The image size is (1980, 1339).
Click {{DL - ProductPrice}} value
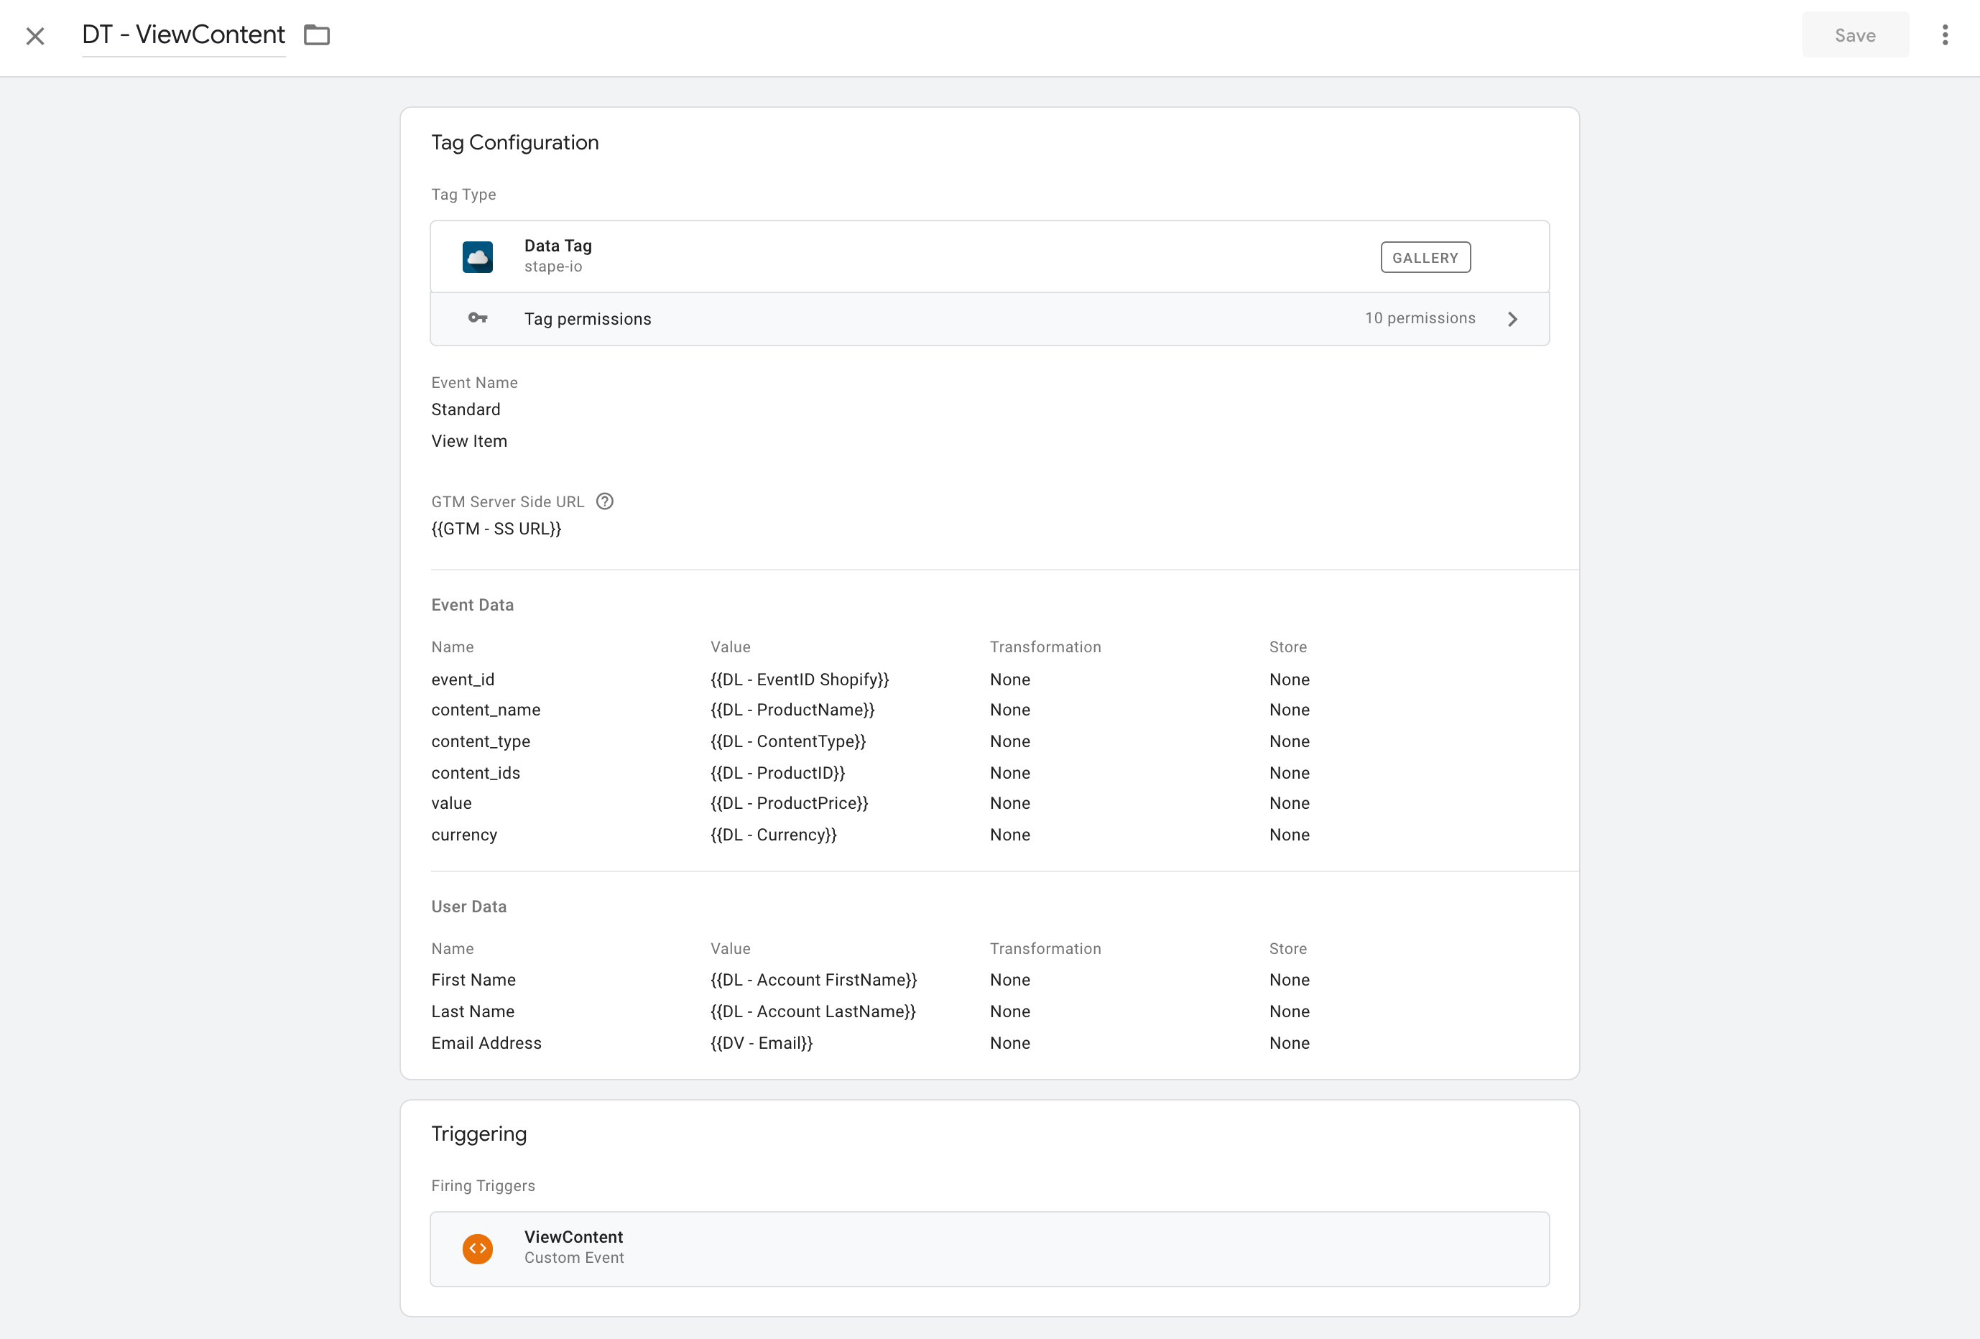click(x=789, y=803)
